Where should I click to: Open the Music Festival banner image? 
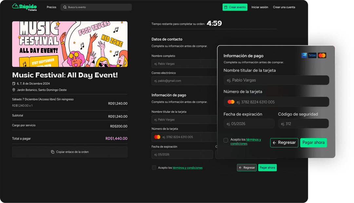coord(70,44)
